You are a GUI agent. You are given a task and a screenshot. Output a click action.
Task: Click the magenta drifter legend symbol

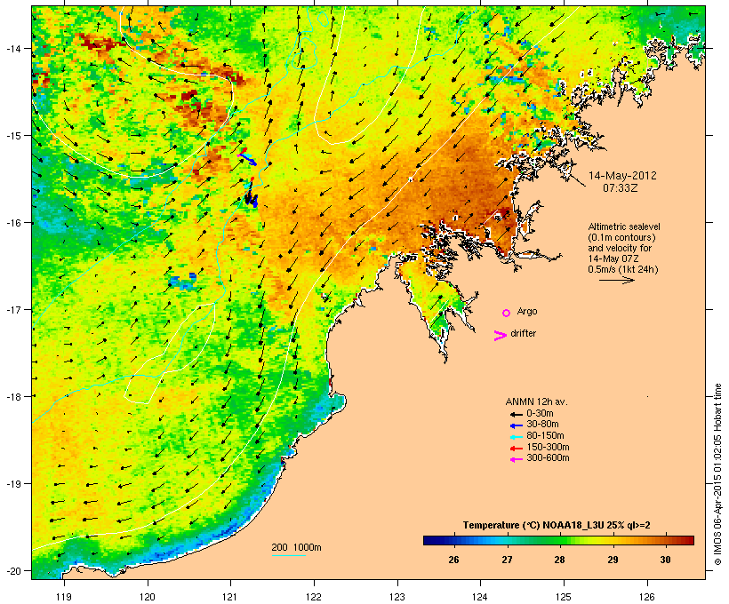click(500, 336)
